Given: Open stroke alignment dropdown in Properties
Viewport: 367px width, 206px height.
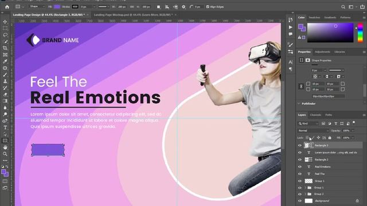Looking at the screenshot, I should click(316, 76).
